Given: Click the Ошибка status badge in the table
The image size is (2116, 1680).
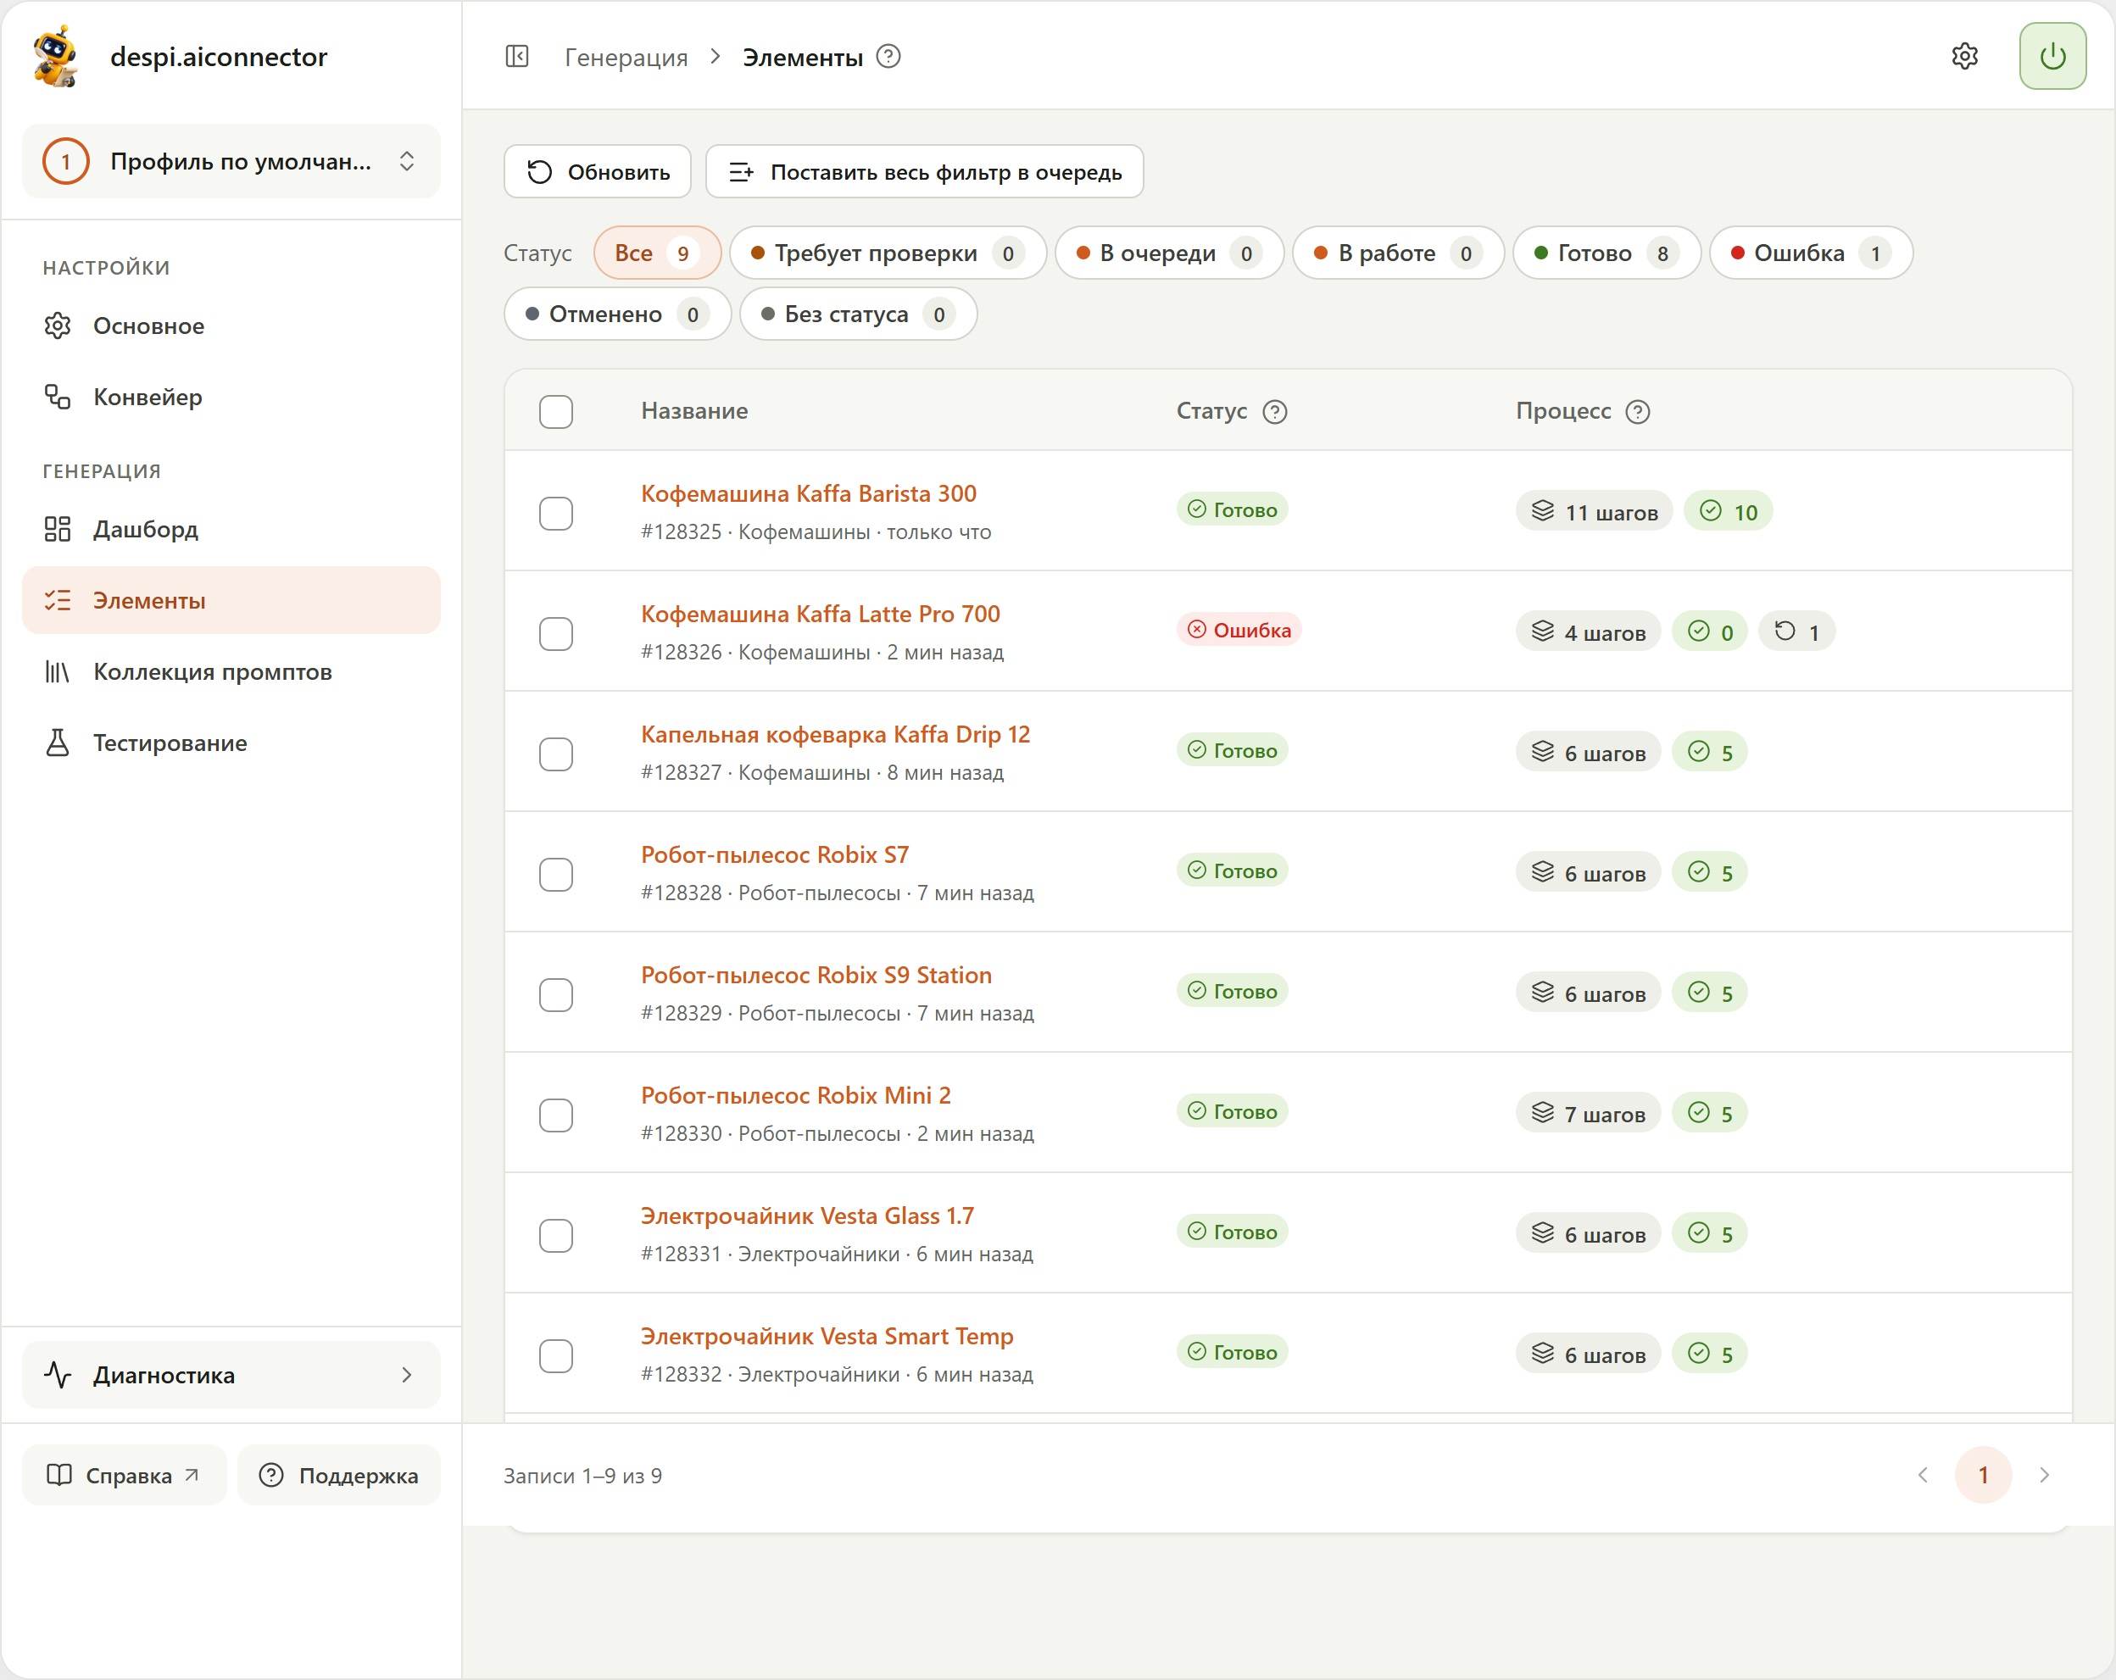Looking at the screenshot, I should point(1239,630).
